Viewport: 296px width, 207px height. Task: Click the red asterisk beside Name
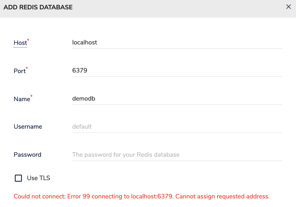(31, 96)
